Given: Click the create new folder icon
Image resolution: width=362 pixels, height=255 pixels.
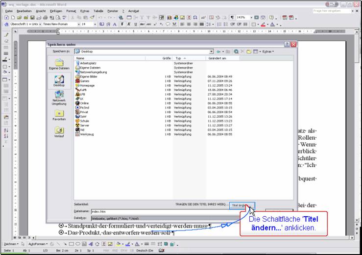Looking at the screenshot, I should point(249,51).
